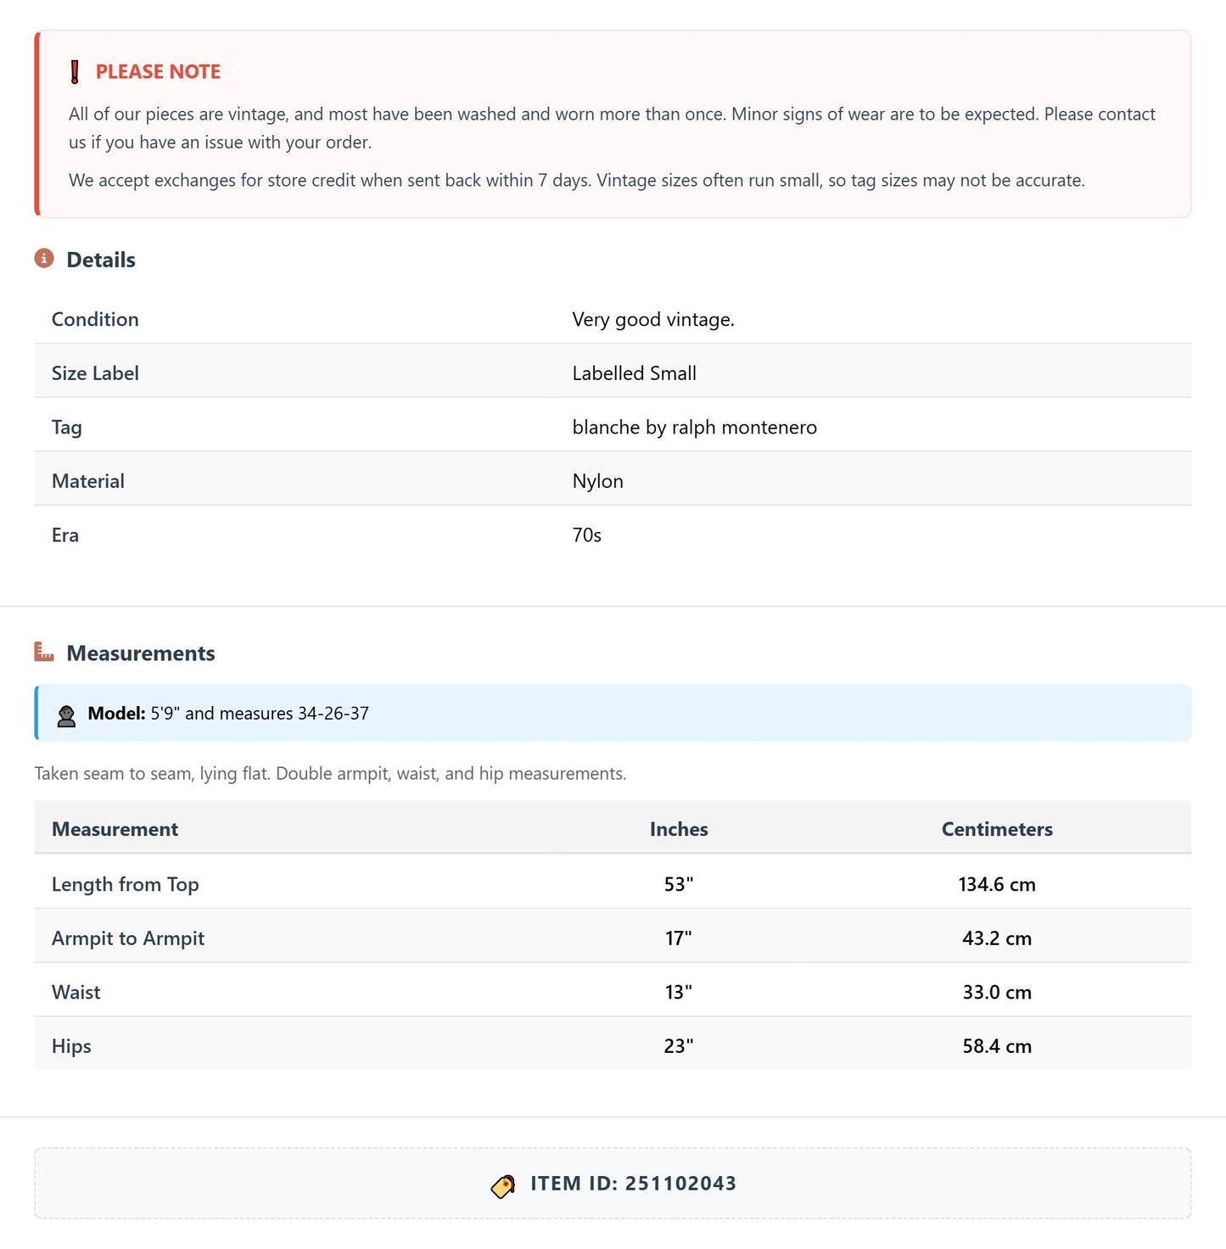Select the Condition row value Very good vintage
The width and height of the screenshot is (1226, 1249).
pos(653,319)
